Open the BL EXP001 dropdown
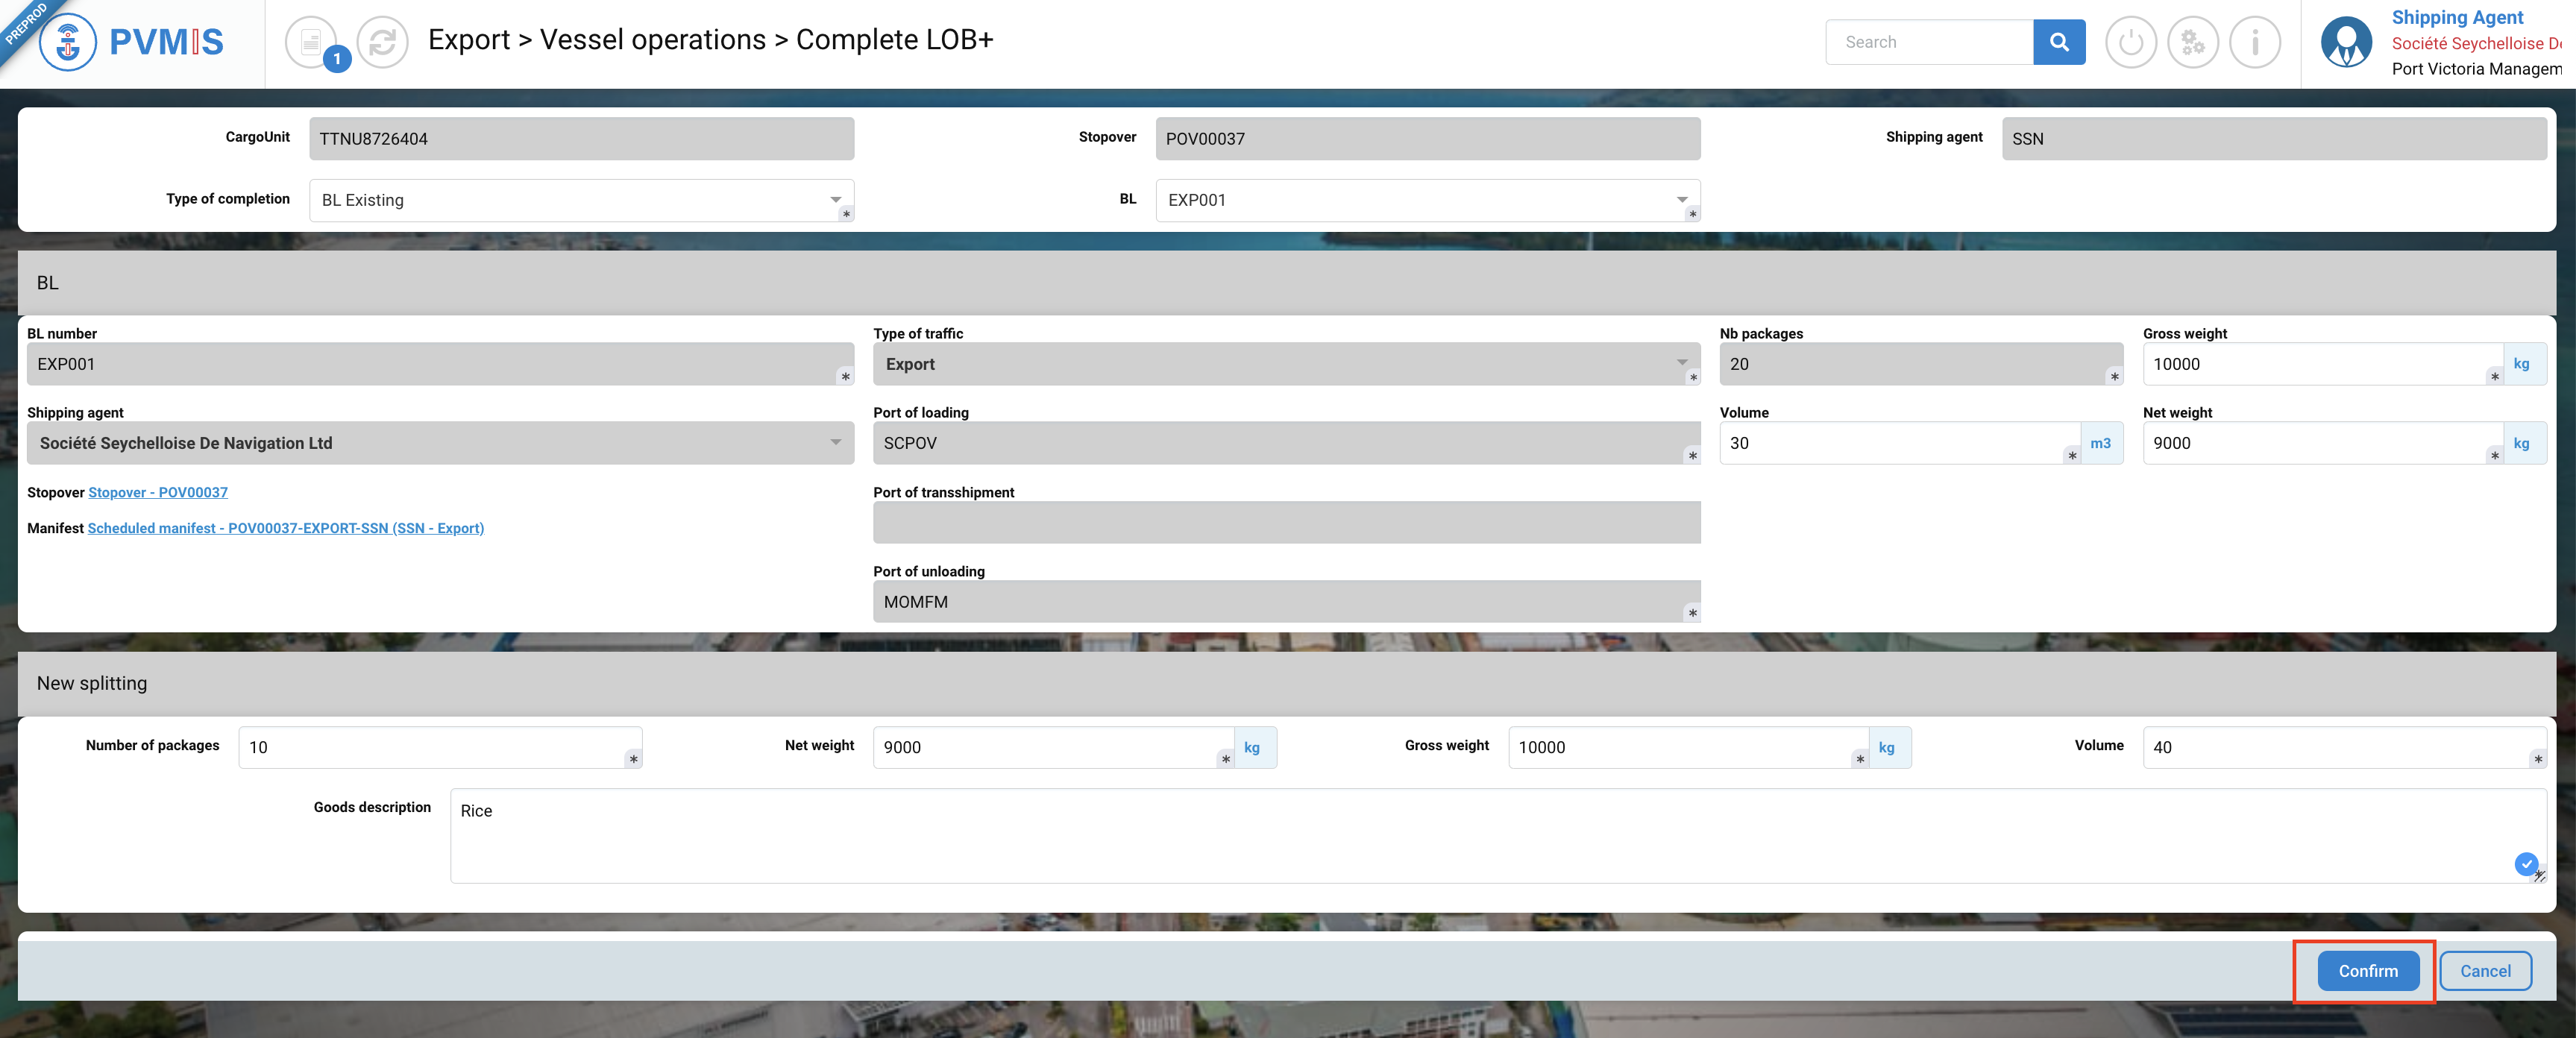Screen dimensions: 2576x1038 (1681, 200)
